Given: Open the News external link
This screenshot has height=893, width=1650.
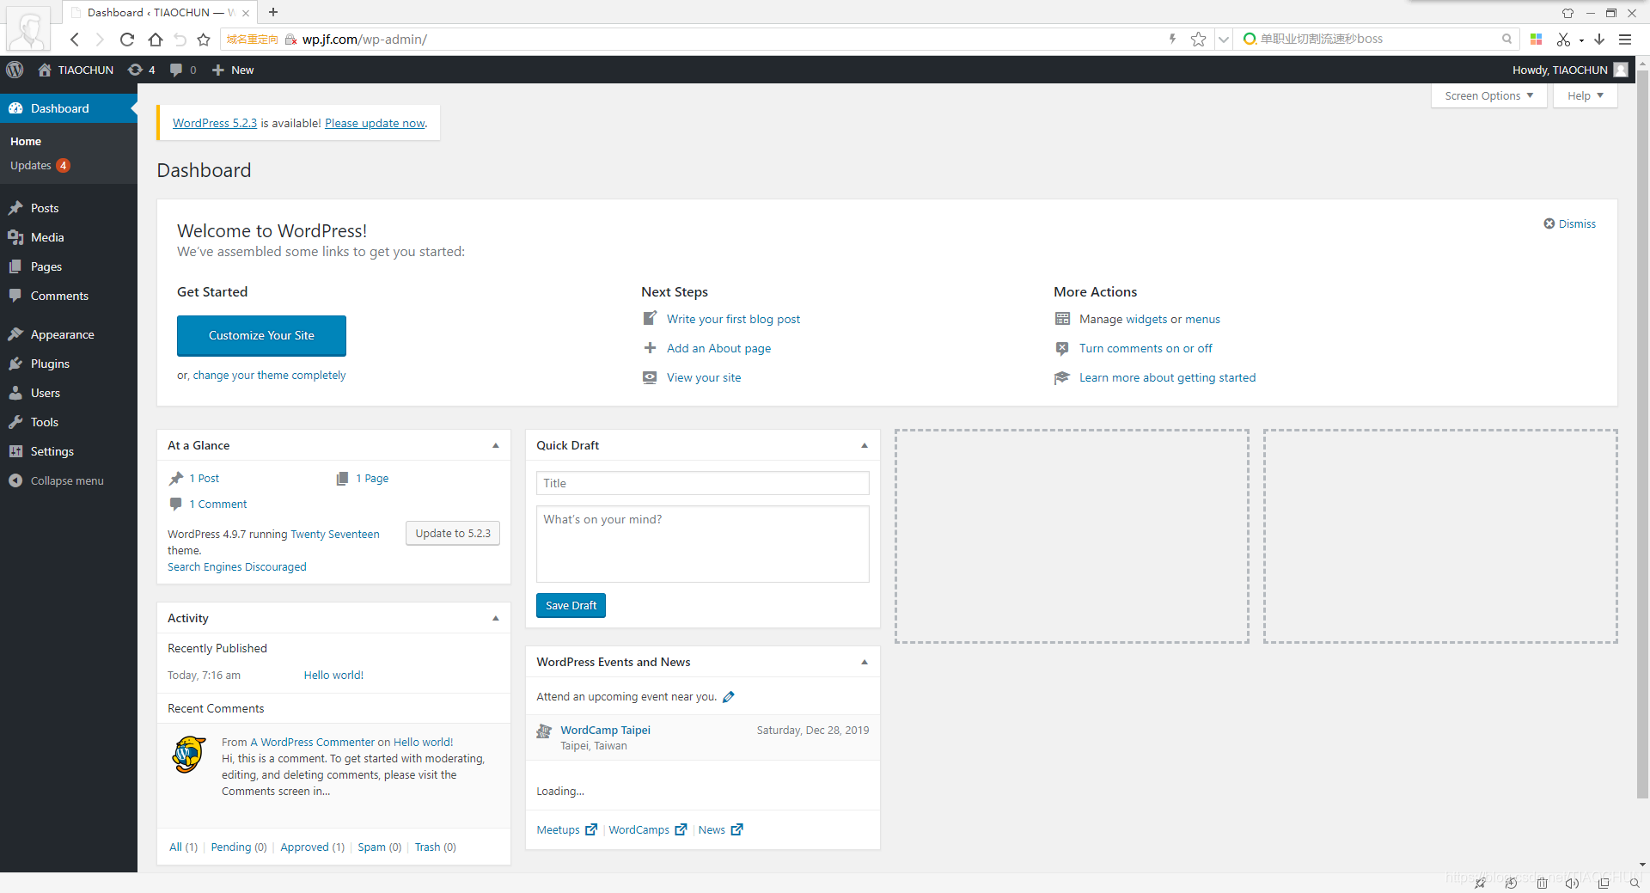Looking at the screenshot, I should (x=720, y=829).
